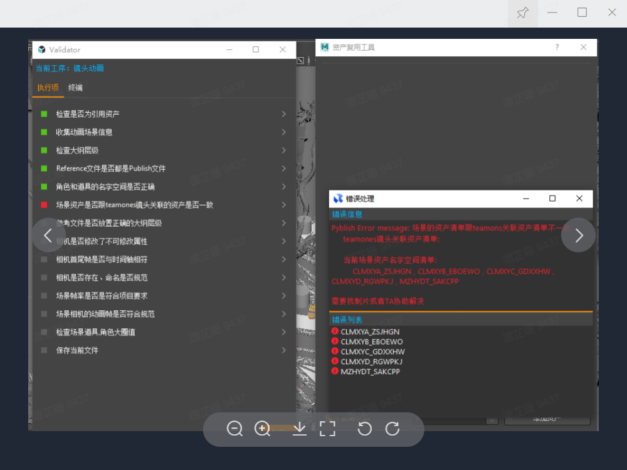Expand the 检查是否为引用资产 row arrow
Screen dimensions: 627x470
pyautogui.click(x=283, y=114)
